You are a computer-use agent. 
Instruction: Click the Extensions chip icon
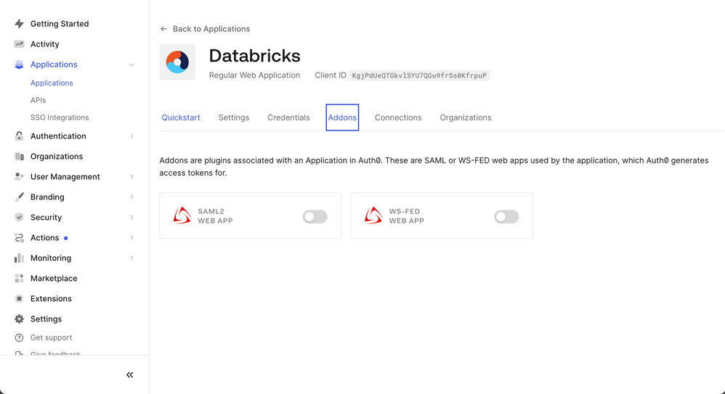click(x=20, y=299)
